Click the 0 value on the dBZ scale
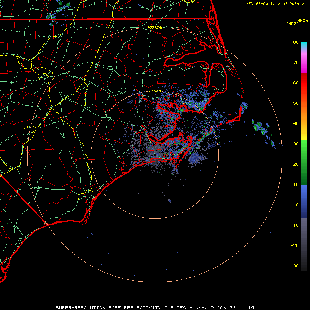 tap(297, 205)
